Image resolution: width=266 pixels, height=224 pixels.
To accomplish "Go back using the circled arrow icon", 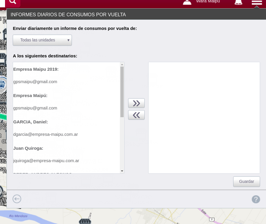I will pos(17,199).
